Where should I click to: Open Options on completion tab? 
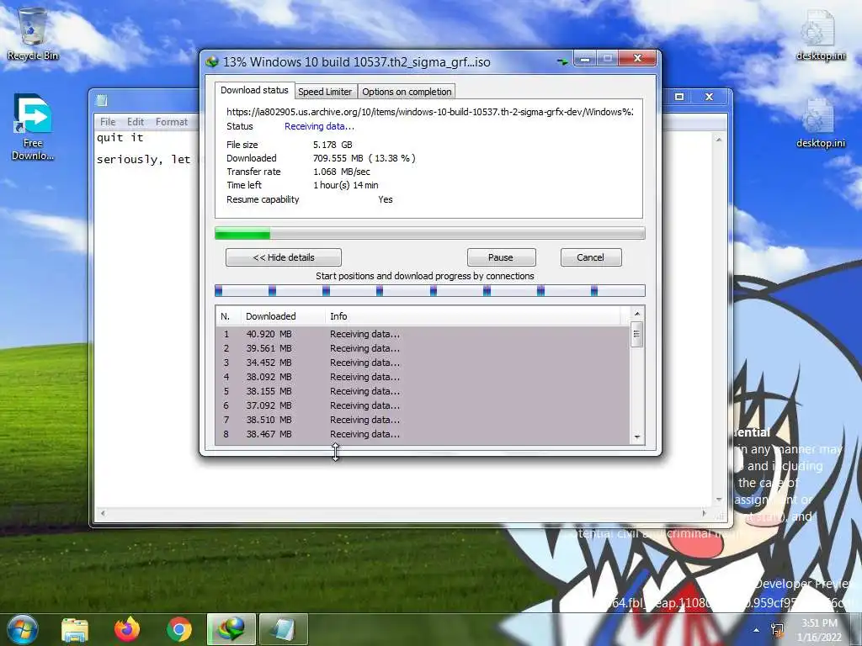point(407,92)
